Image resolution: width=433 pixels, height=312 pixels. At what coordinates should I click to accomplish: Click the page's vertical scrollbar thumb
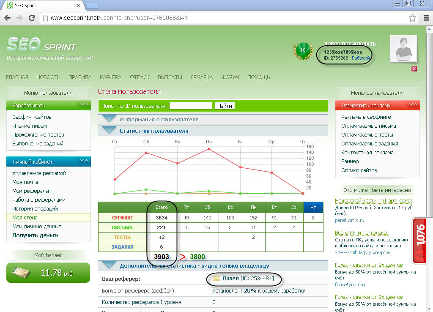coord(430,125)
